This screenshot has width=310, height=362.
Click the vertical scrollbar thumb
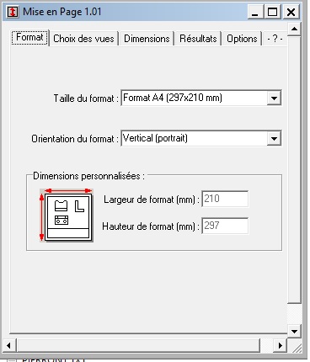294,169
